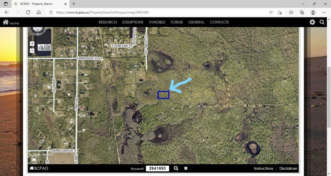Image resolution: width=331 pixels, height=176 pixels.
Task: Click the map pan compass control
Action: [x=38, y=30]
